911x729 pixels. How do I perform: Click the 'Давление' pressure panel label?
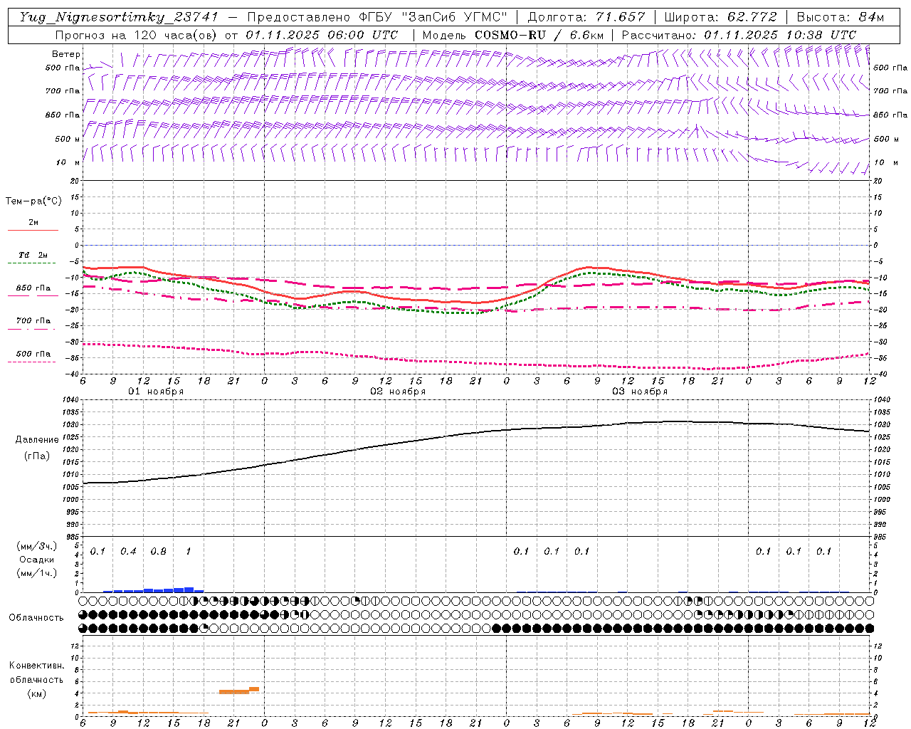tap(37, 440)
